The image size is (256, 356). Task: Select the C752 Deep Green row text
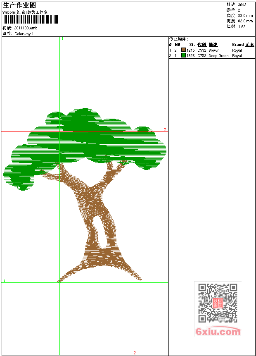coord(213,55)
